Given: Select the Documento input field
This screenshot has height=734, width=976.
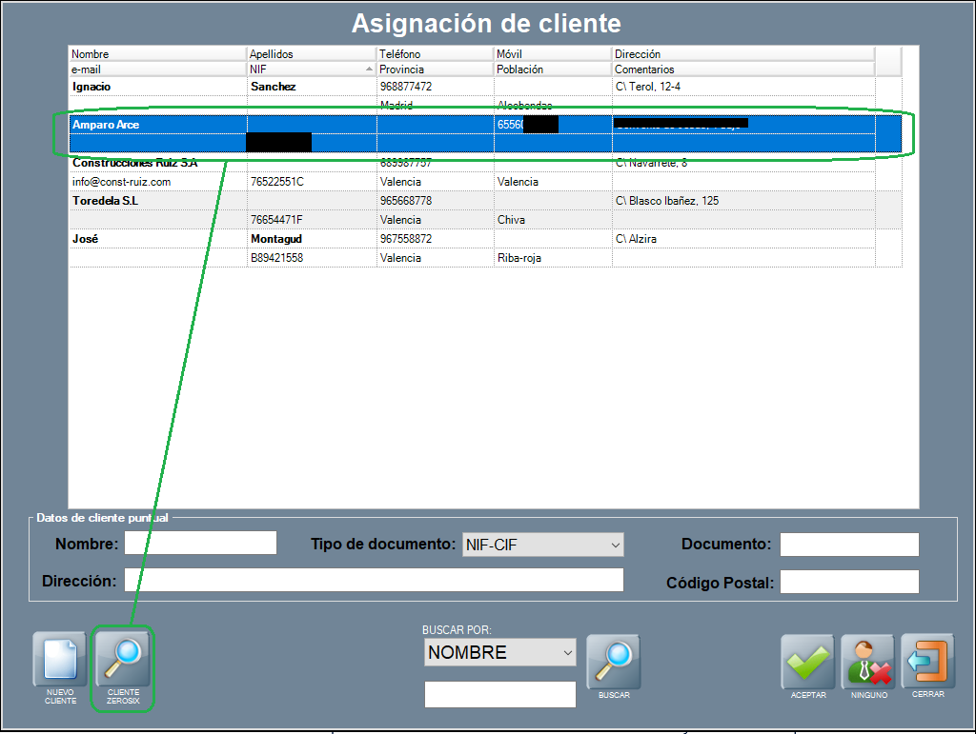Looking at the screenshot, I should pos(849,545).
